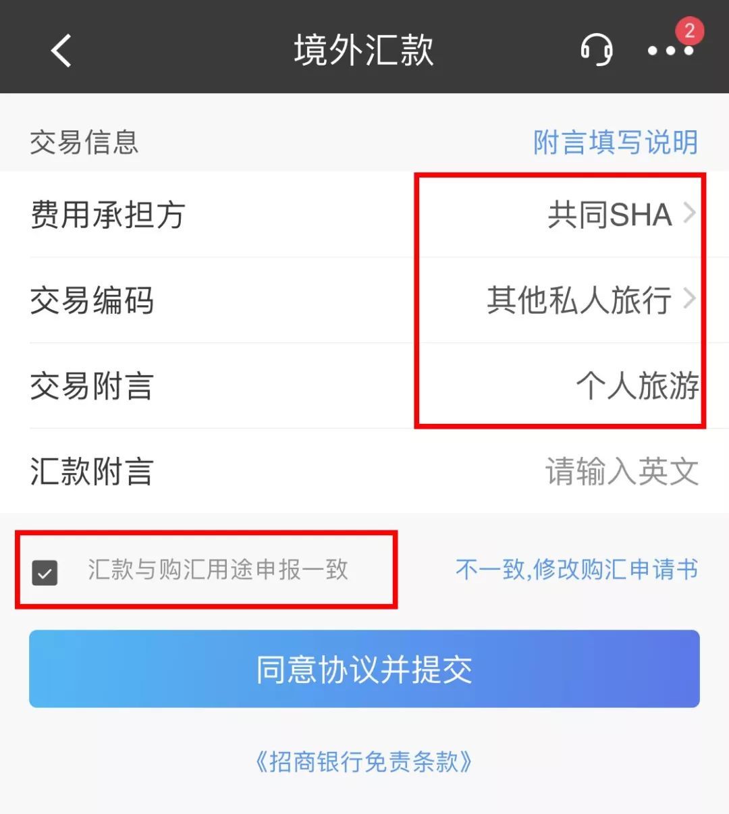This screenshot has width=729, height=814.
Task: Tap the red notification badge showing 2
Action: (689, 30)
